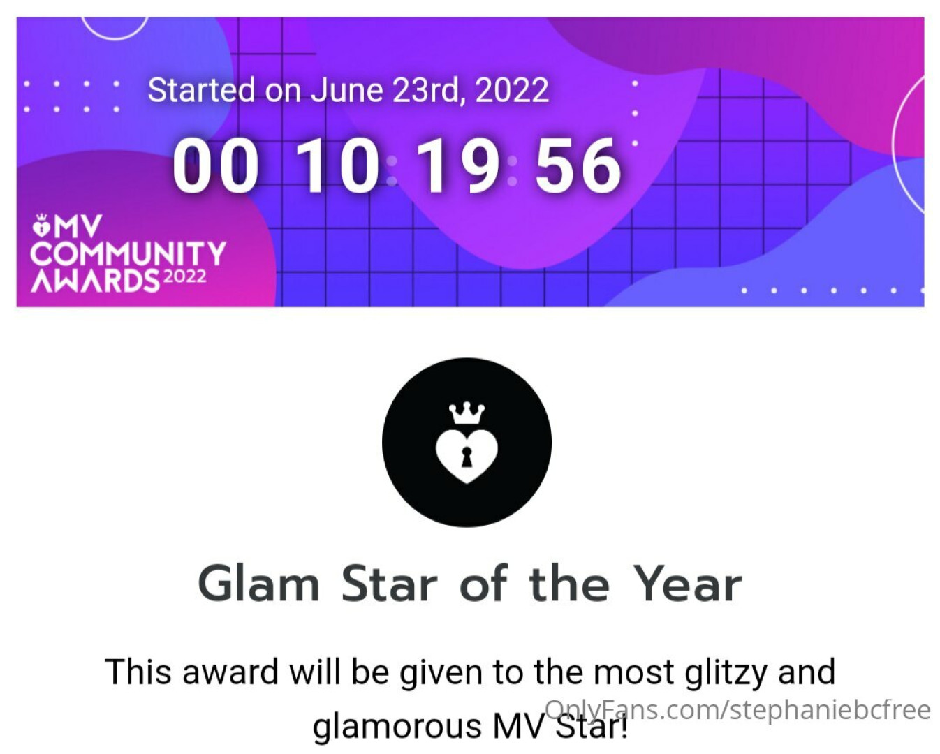Click the small '2022' beside AWARDS
Screen dimensions: 940x754
[x=185, y=276]
